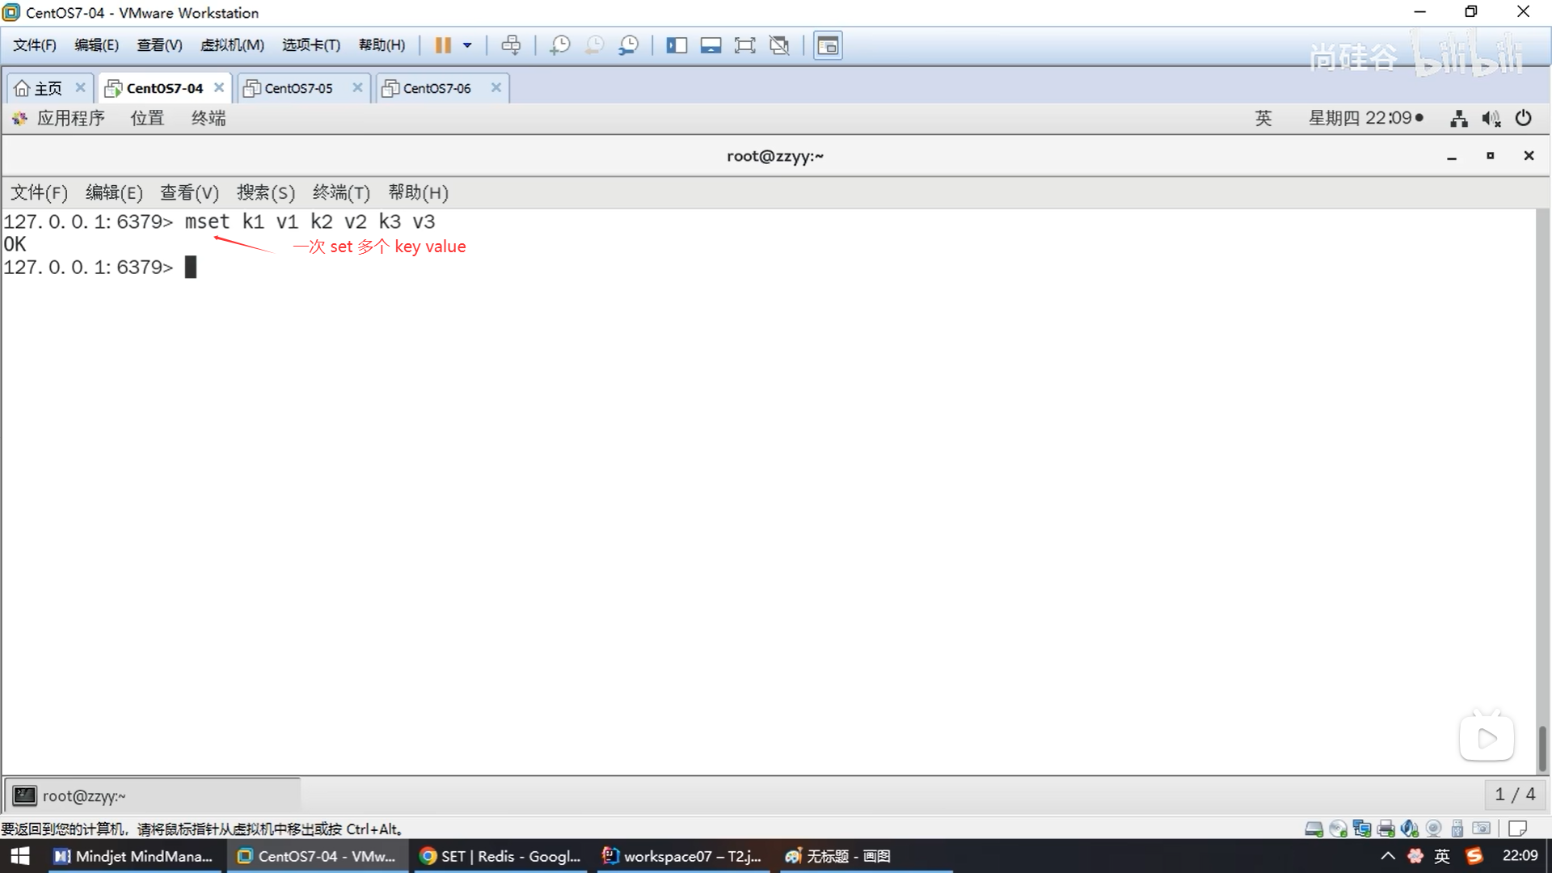The width and height of the screenshot is (1552, 873).
Task: Toggle the console view button
Action: (x=828, y=45)
